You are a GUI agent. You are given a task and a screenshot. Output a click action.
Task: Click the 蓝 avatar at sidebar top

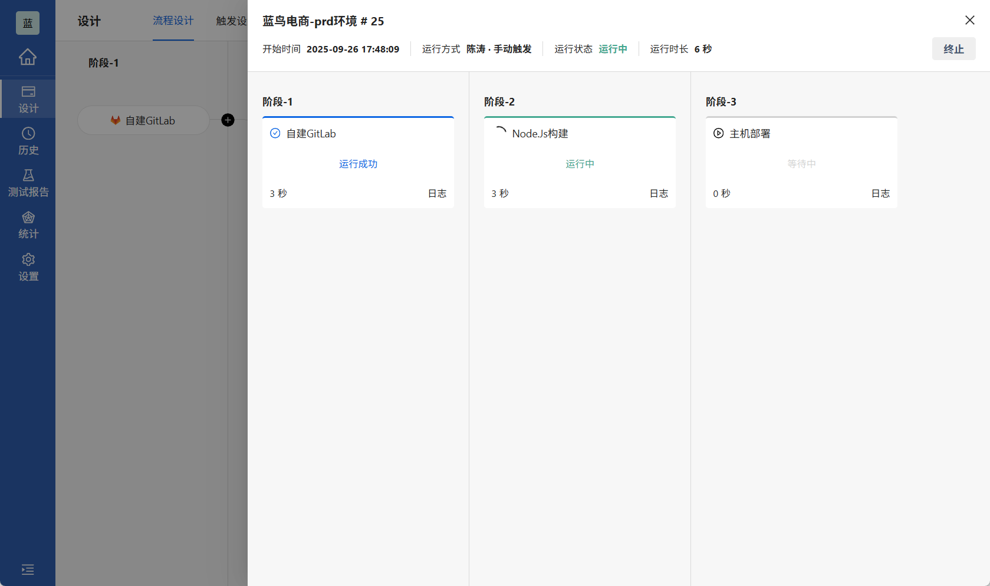click(27, 22)
